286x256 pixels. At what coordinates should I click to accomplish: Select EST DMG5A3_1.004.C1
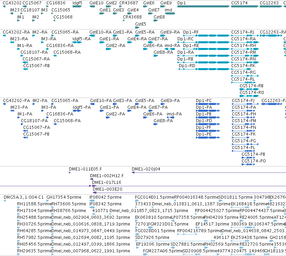5,201
